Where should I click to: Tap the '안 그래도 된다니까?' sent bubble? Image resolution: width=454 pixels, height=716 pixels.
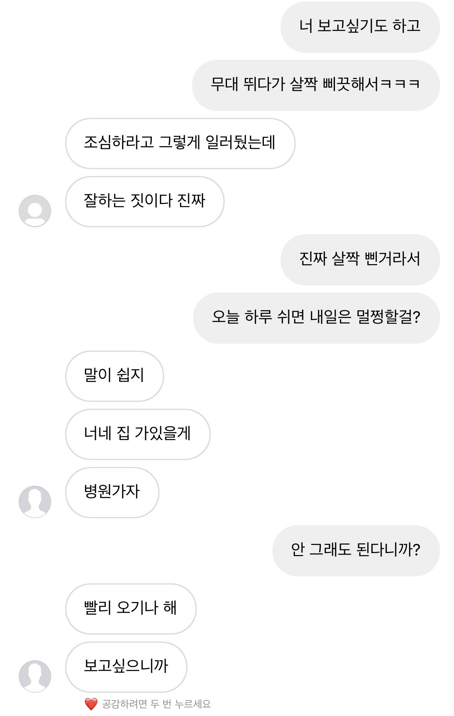tap(356, 550)
